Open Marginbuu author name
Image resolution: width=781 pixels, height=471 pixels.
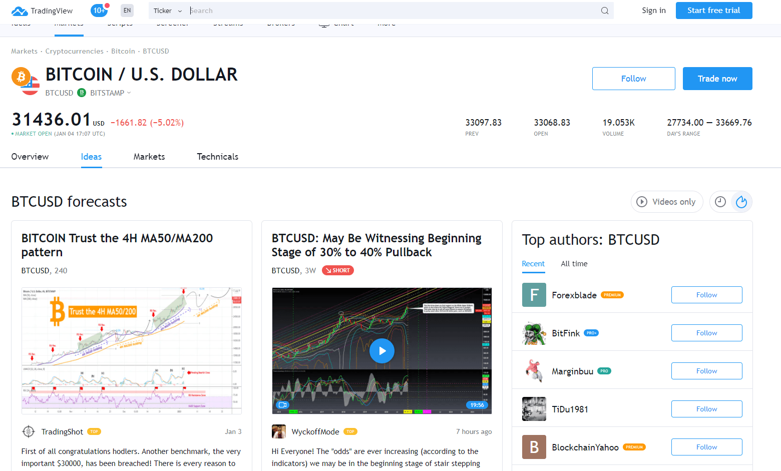(573, 371)
